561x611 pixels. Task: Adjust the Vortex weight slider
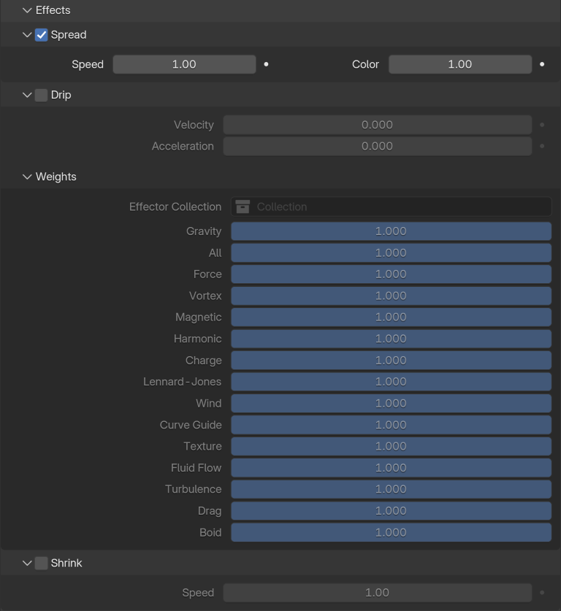click(391, 296)
